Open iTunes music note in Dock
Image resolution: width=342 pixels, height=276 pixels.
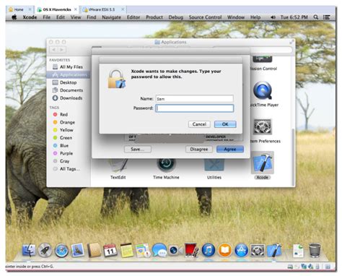click(209, 250)
